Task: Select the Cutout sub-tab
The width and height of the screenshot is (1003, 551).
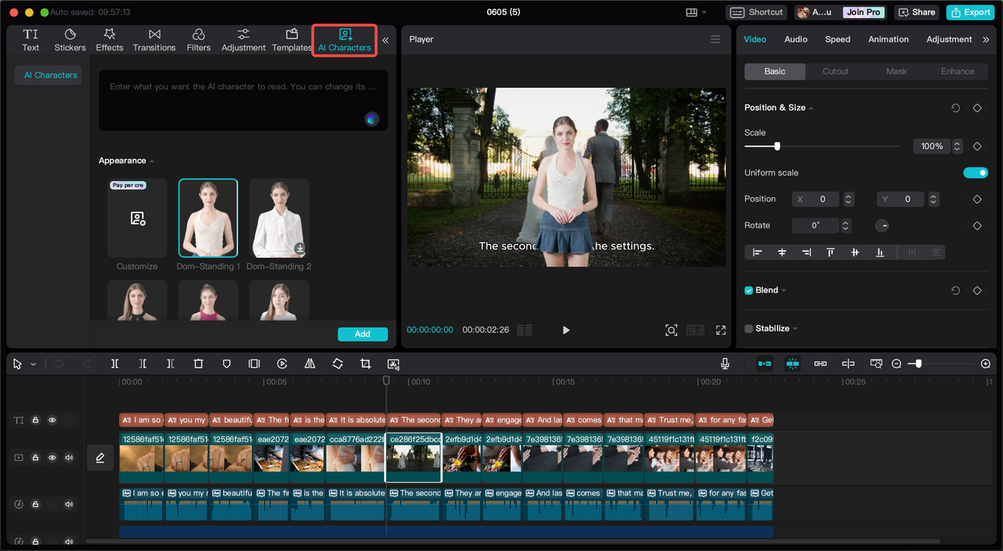Action: coord(835,71)
